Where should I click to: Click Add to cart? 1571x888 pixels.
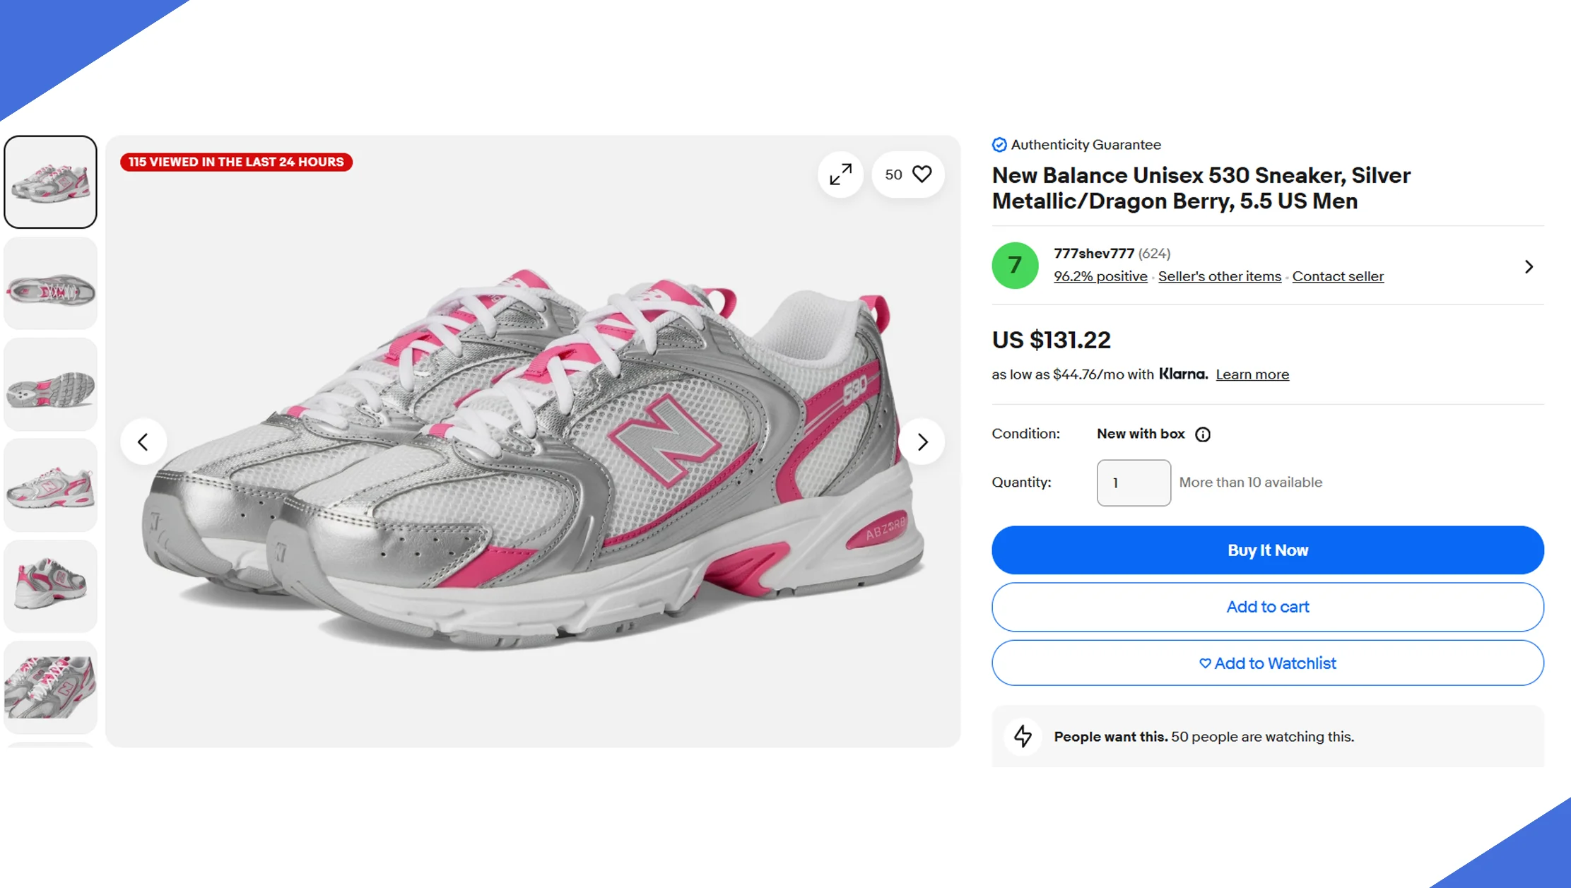(1267, 607)
